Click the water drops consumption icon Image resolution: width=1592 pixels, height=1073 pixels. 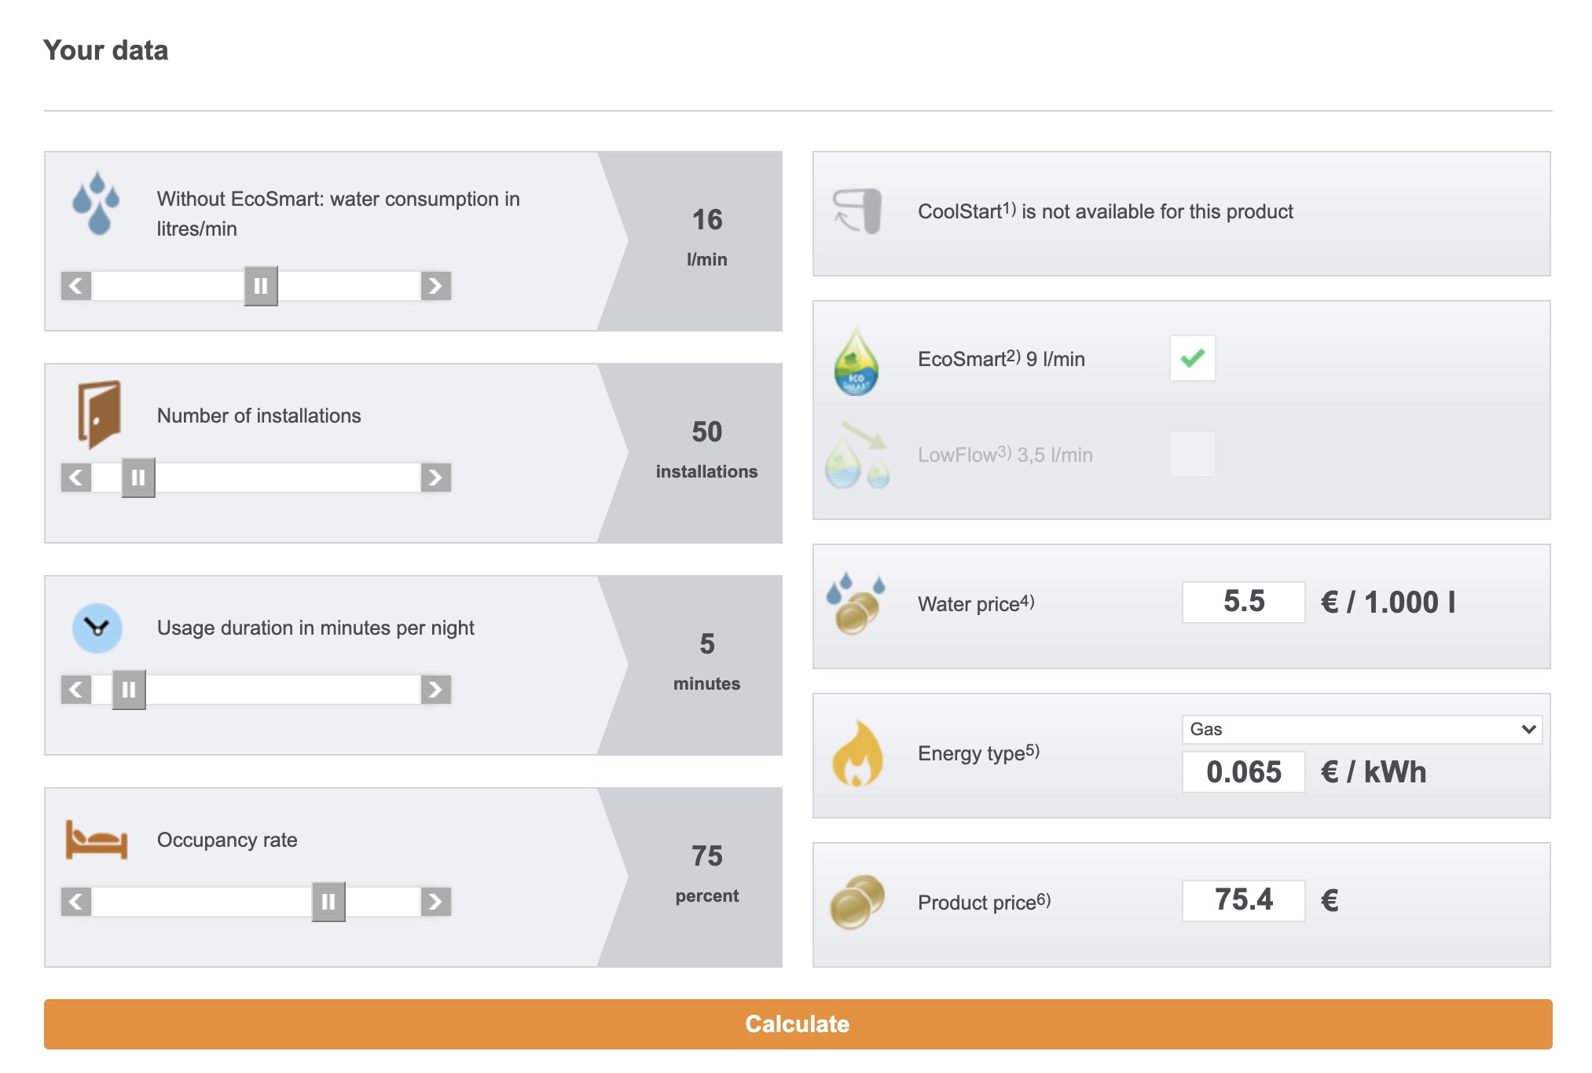(x=96, y=203)
